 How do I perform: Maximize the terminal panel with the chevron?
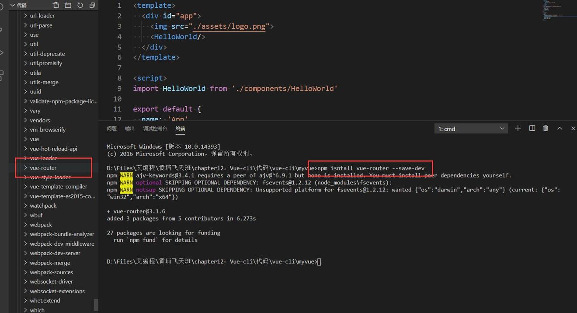tap(560, 128)
